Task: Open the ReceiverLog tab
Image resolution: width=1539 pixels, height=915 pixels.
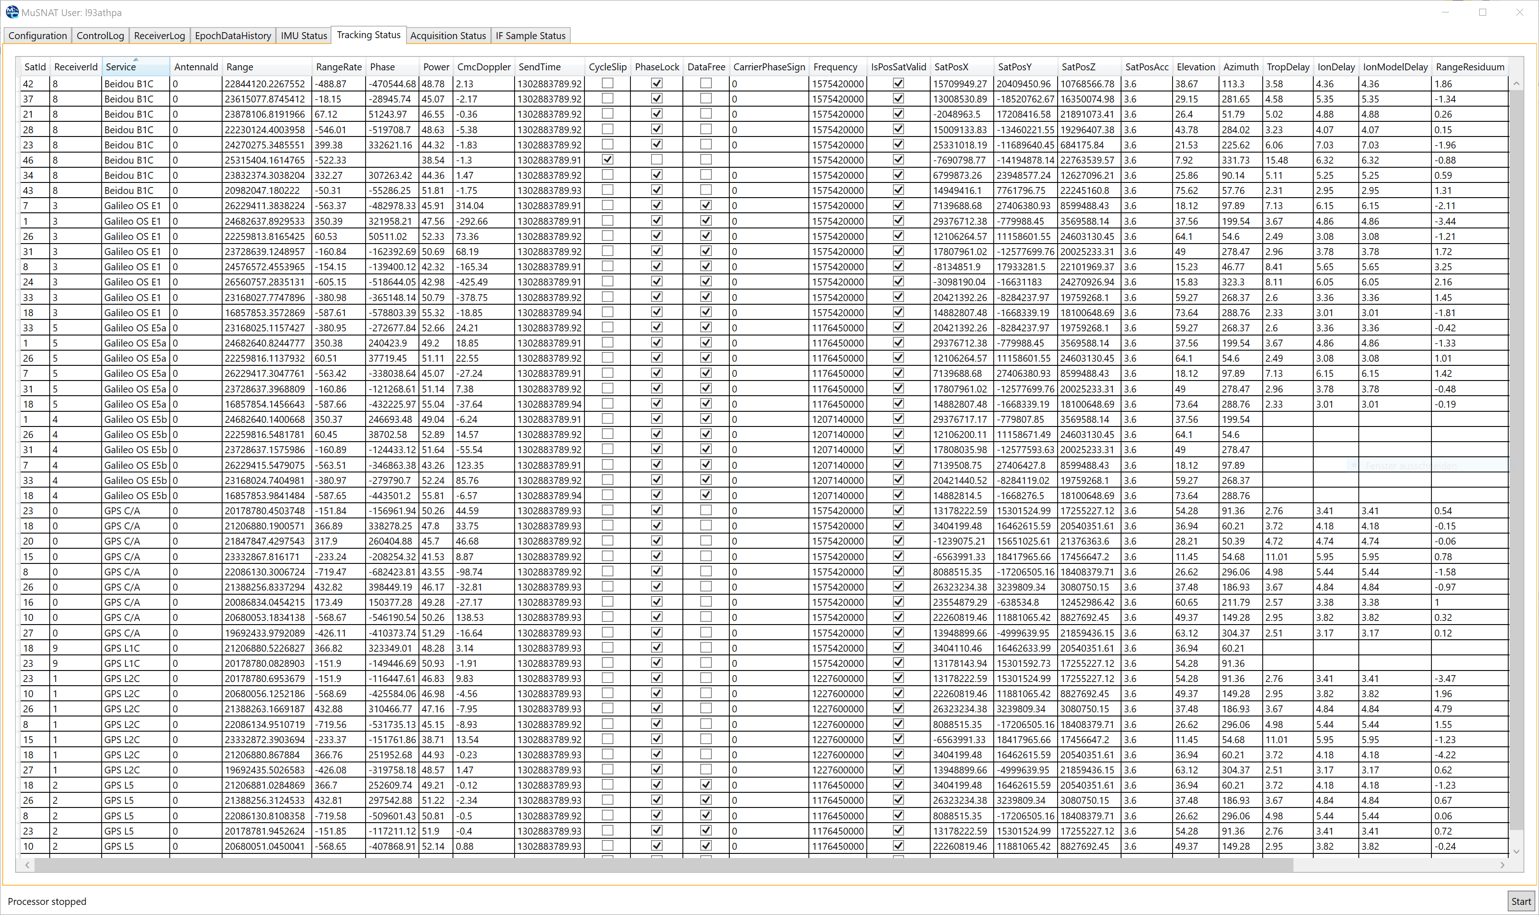Action: pyautogui.click(x=159, y=36)
